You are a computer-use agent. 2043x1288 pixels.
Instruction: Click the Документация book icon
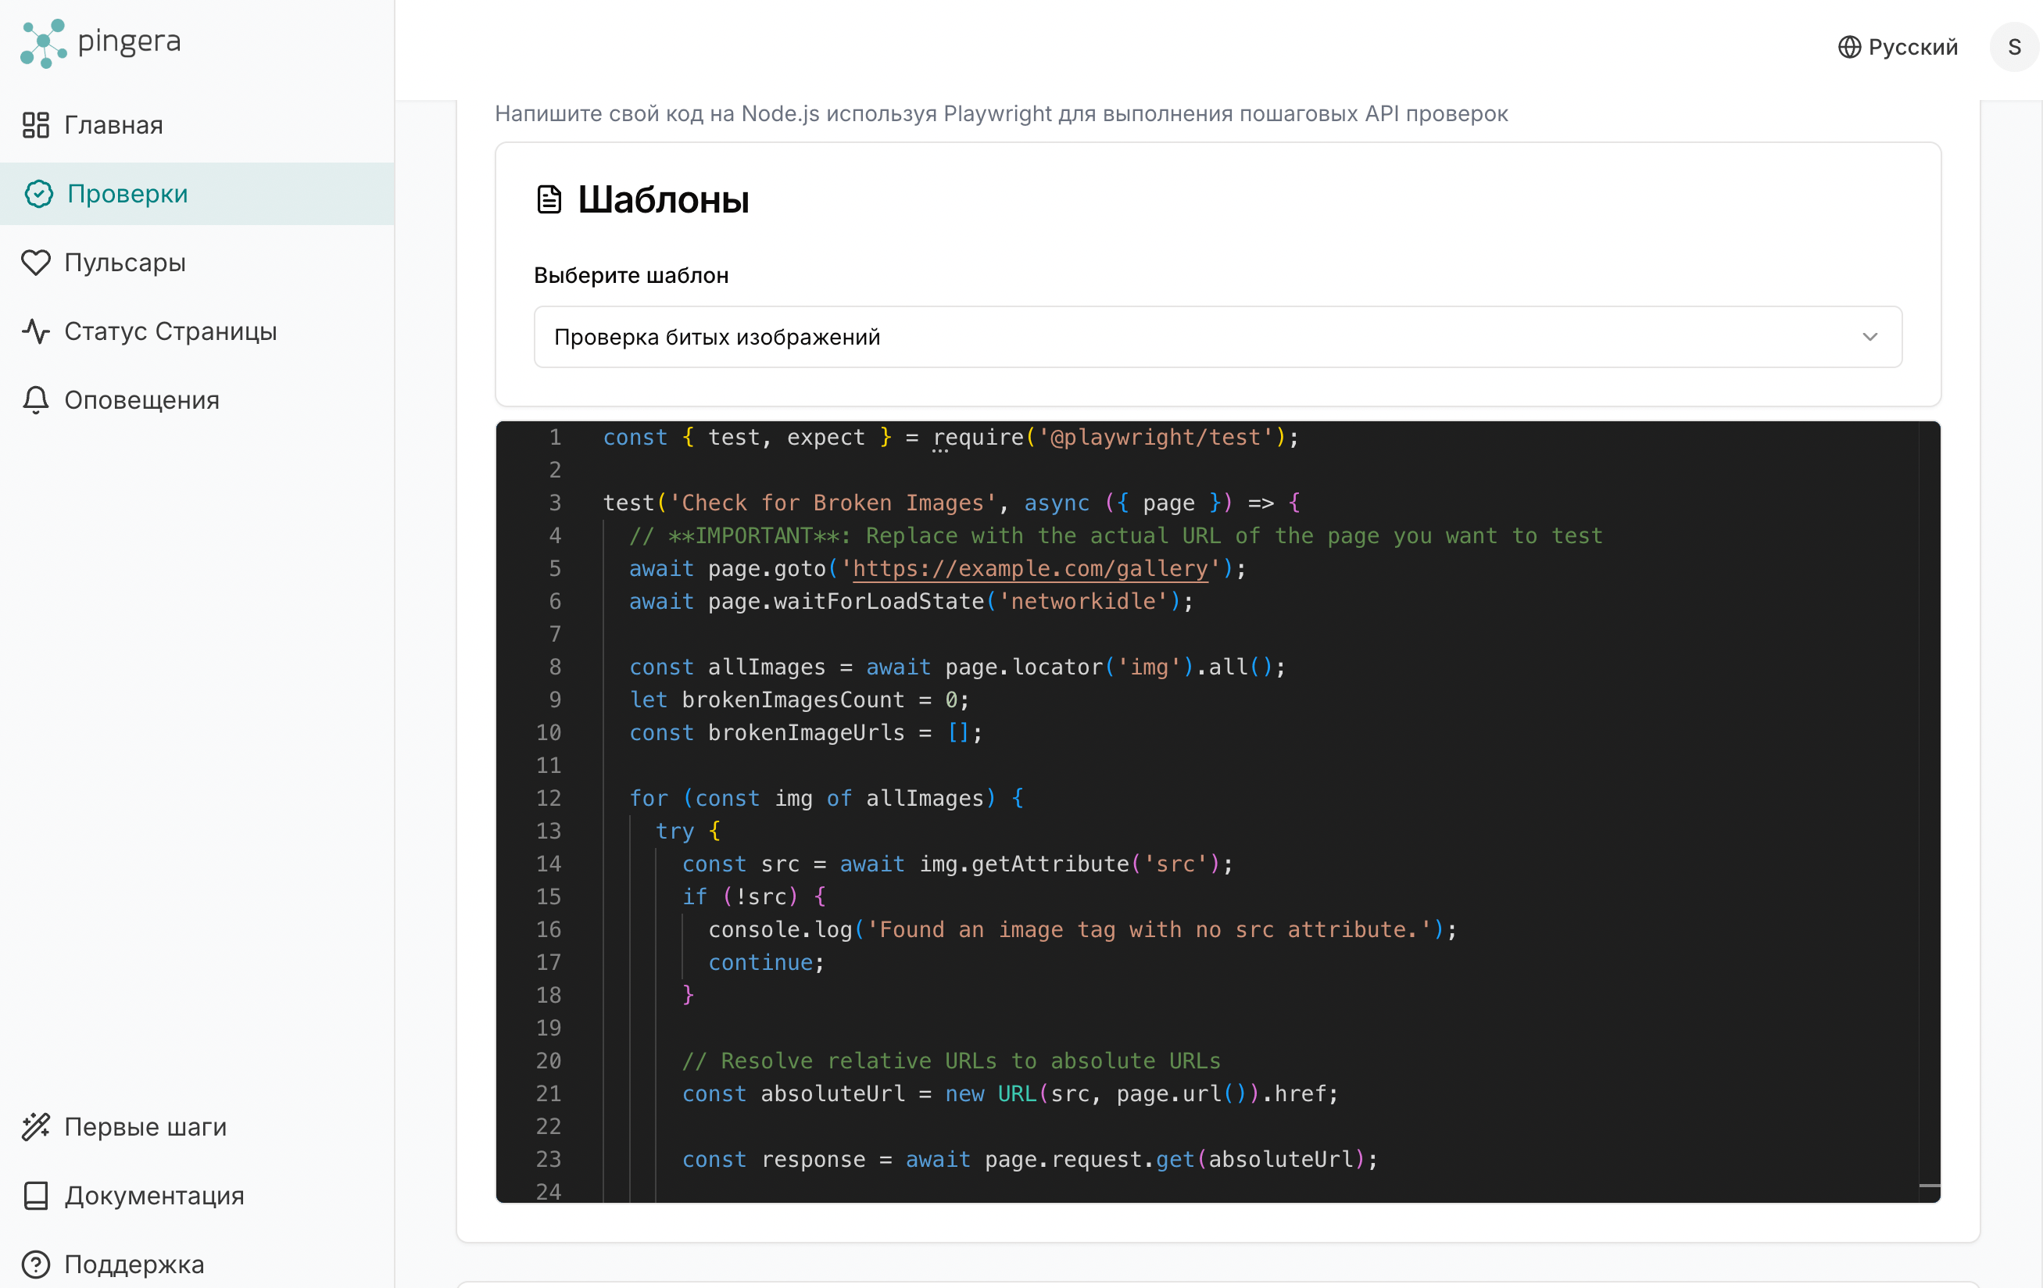pyautogui.click(x=36, y=1195)
